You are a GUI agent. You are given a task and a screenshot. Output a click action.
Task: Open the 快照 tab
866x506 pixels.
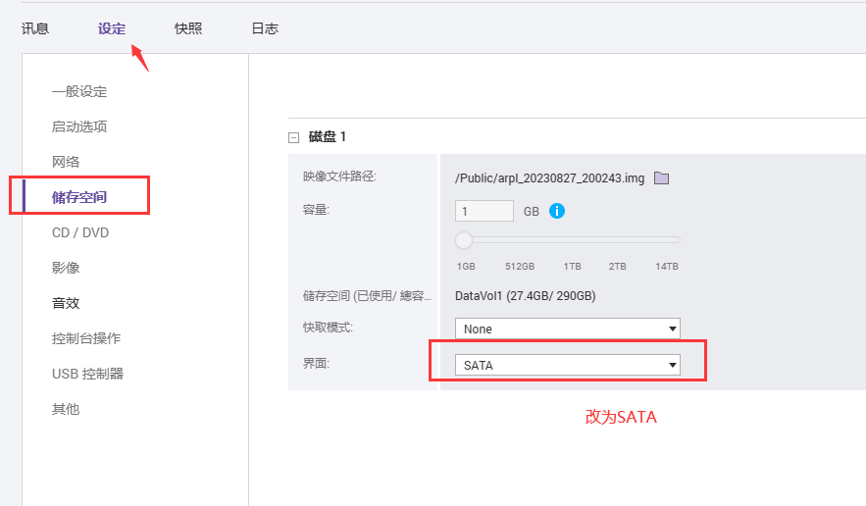point(188,28)
